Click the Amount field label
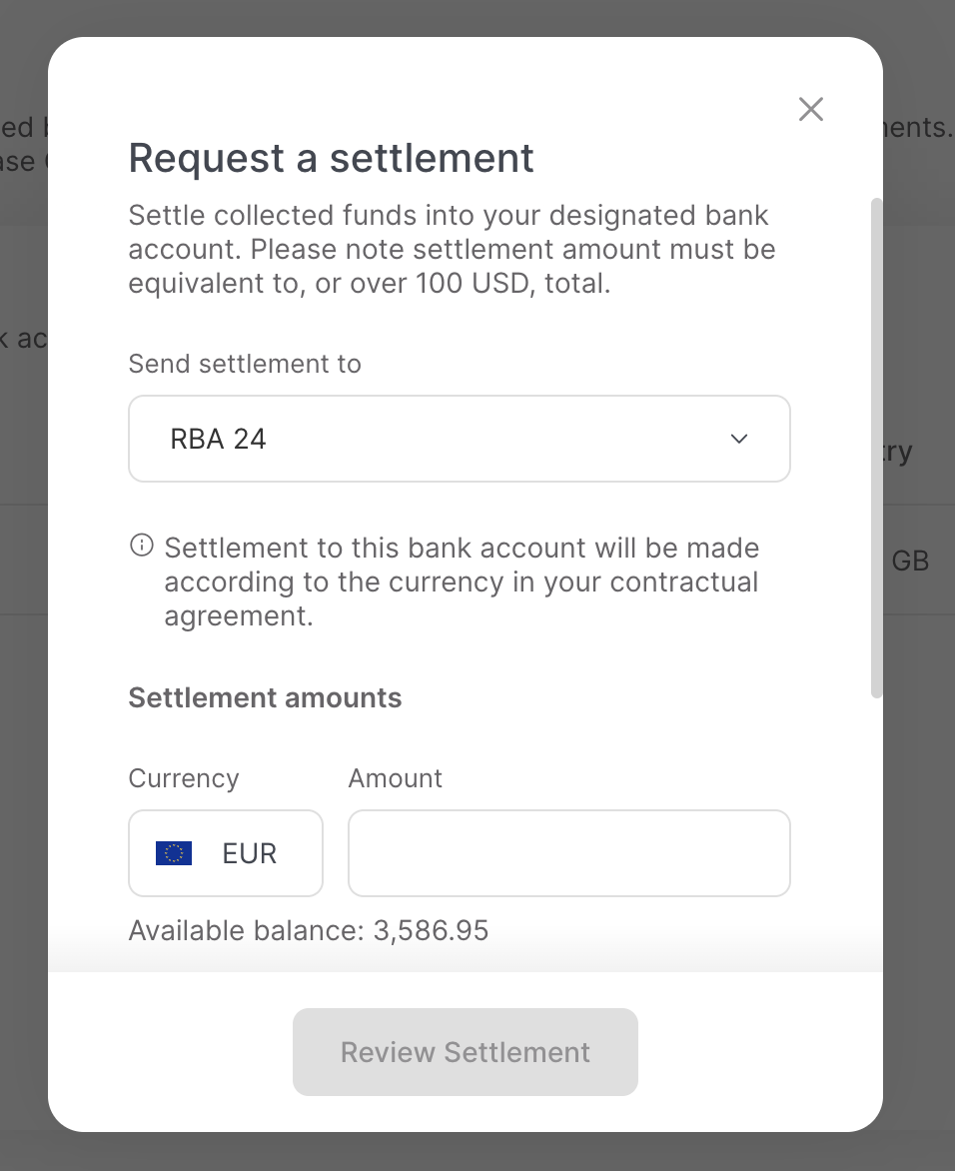 tap(396, 778)
